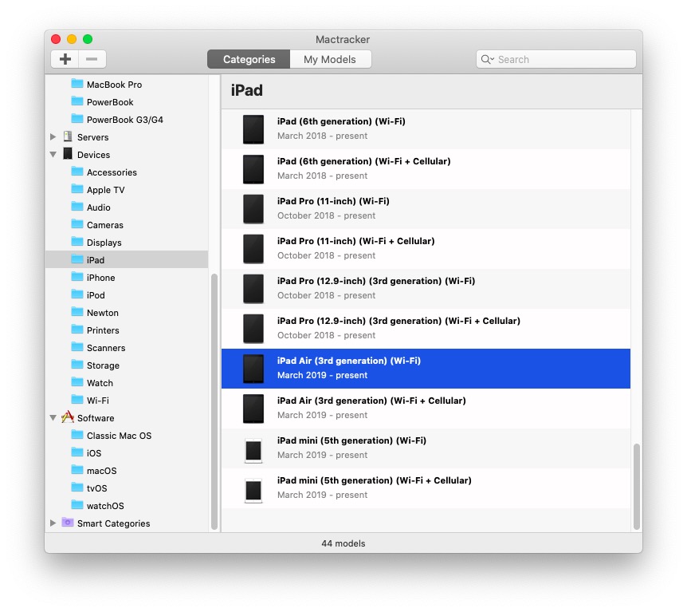The width and height of the screenshot is (687, 612).
Task: Select the tvOS category
Action: (x=126, y=488)
